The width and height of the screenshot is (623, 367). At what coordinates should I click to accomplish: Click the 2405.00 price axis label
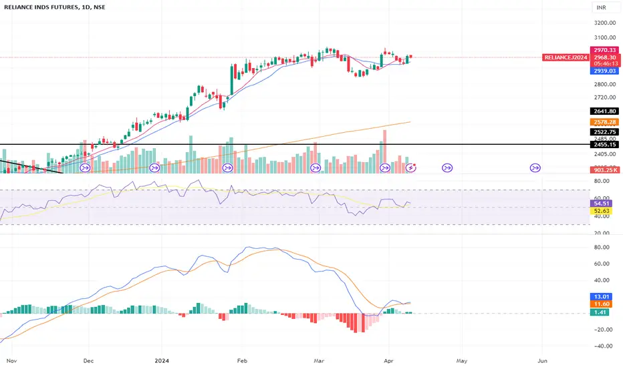(605, 154)
